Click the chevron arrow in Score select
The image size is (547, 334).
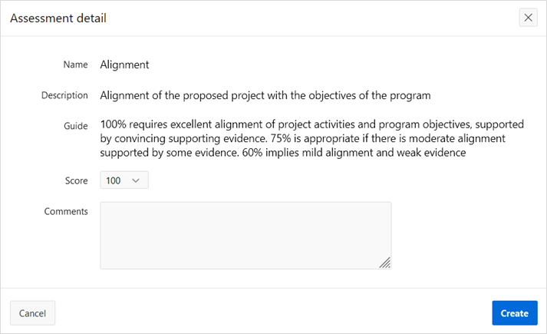tap(137, 180)
